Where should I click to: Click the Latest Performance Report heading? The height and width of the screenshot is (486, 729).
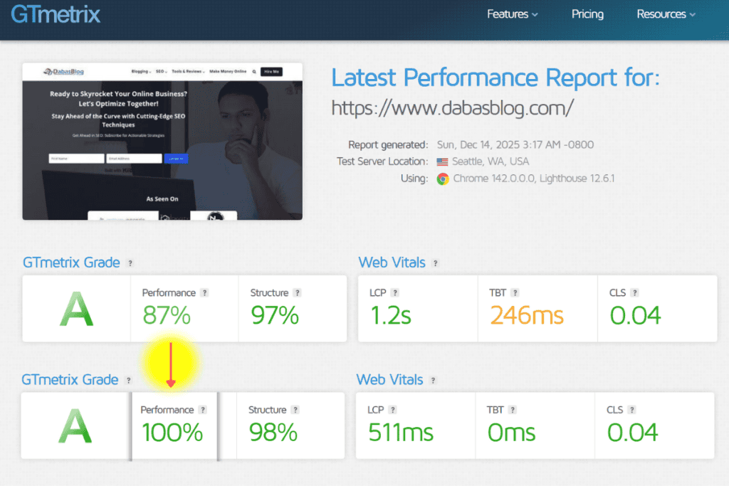click(495, 78)
